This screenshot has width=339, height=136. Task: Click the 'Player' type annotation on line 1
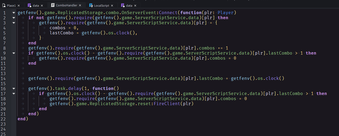(x=226, y=13)
